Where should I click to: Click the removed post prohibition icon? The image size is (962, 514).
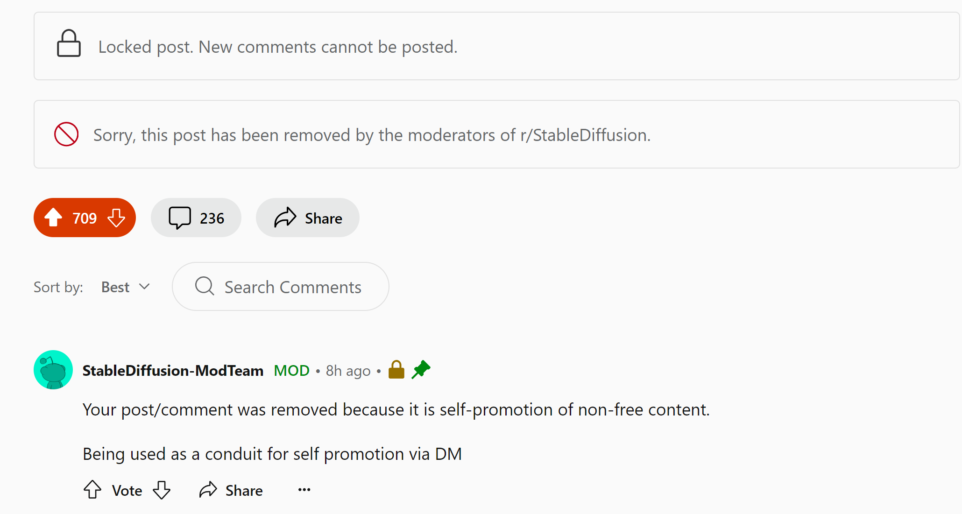click(x=66, y=134)
